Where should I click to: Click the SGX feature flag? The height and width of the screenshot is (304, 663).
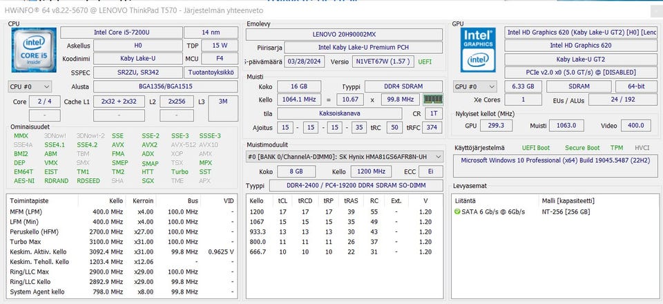(x=148, y=181)
